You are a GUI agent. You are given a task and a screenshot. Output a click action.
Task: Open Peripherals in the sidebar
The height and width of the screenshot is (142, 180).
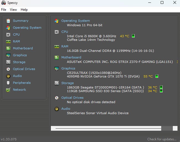[22, 83]
